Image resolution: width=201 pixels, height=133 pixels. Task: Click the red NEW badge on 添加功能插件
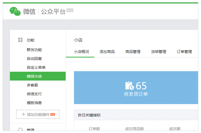tap(52, 114)
